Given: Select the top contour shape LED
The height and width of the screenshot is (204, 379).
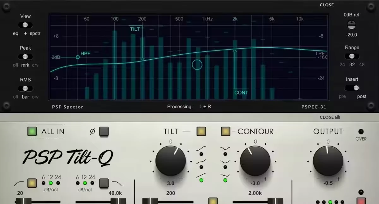Looking at the screenshot, I should pyautogui.click(x=225, y=154).
